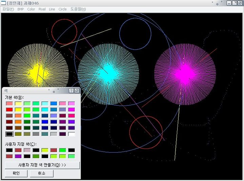The image size is (244, 181).
Task: Close the 색 color dialog via its title-bar icon
Action: pyautogui.click(x=77, y=91)
